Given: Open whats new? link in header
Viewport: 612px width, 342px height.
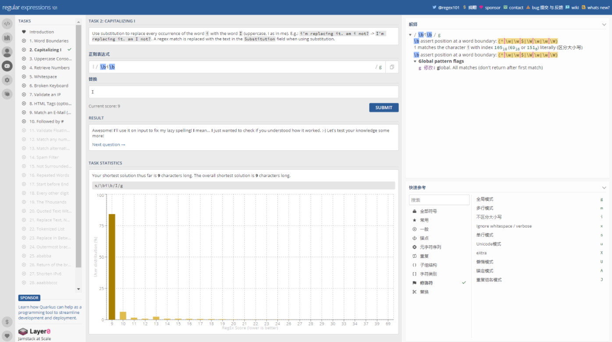Looking at the screenshot, I should 595,7.
